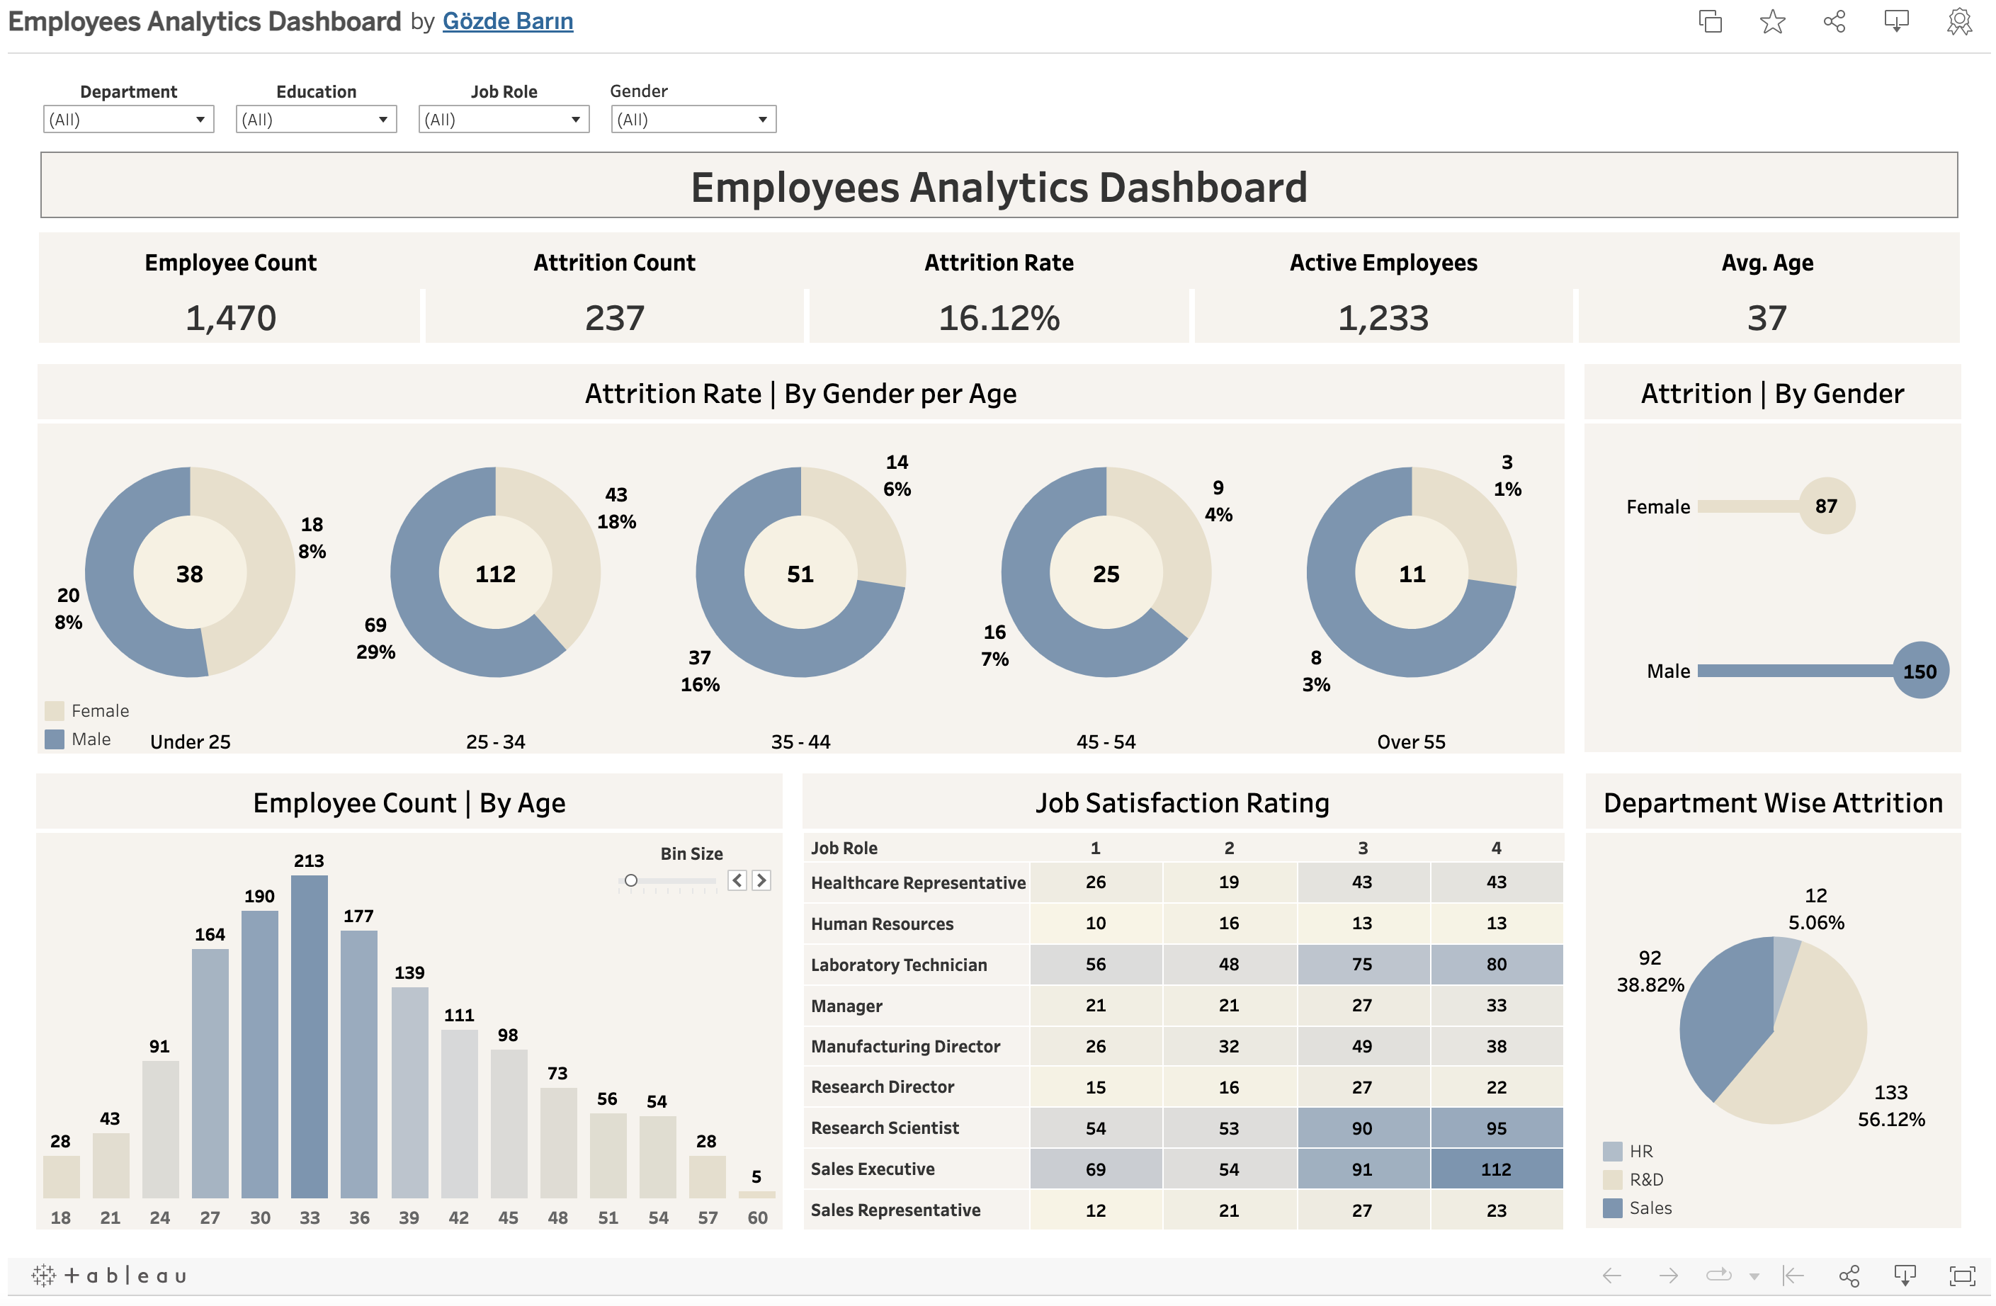Click the age 27 bar labeled 164
This screenshot has width=1996, height=1306.
pyautogui.click(x=210, y=1073)
